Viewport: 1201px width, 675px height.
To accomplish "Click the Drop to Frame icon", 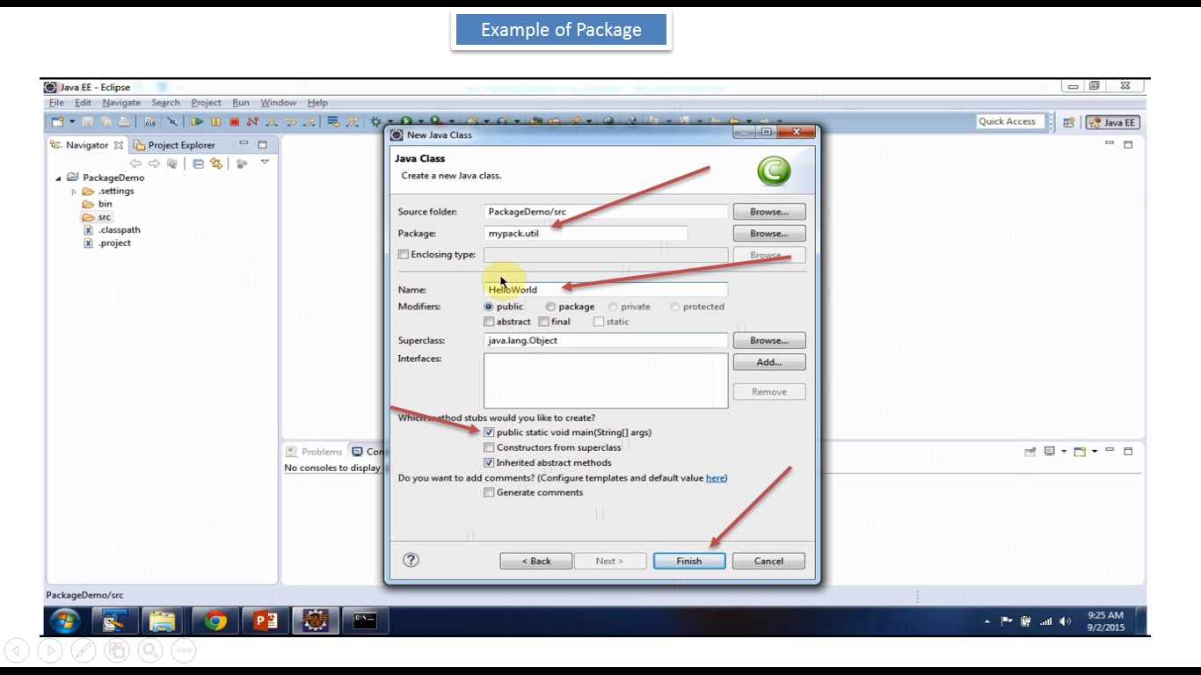I will point(333,122).
